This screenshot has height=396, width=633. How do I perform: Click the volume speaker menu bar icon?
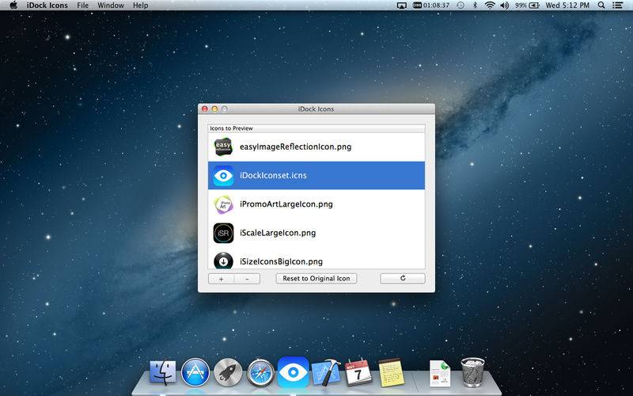point(504,6)
